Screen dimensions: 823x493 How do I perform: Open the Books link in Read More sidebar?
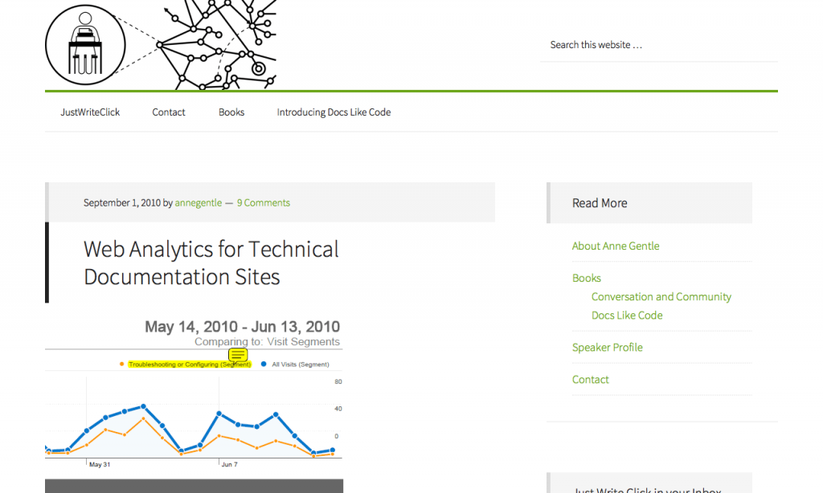tap(586, 278)
